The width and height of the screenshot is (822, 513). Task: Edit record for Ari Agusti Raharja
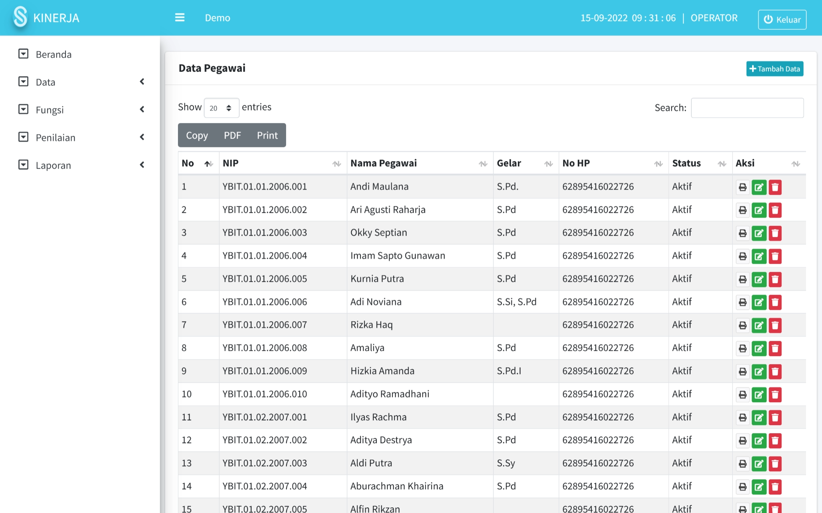(x=759, y=210)
